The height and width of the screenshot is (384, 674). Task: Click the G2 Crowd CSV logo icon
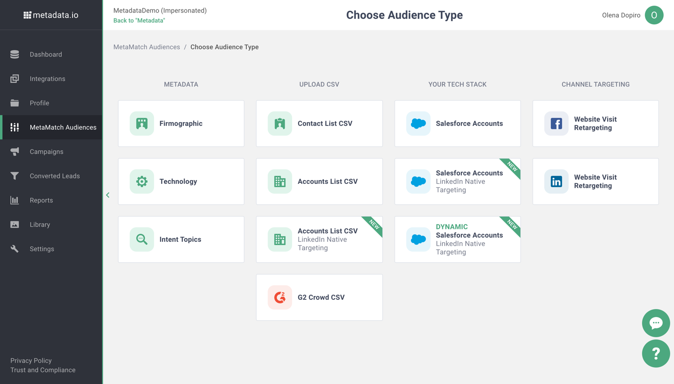point(280,297)
